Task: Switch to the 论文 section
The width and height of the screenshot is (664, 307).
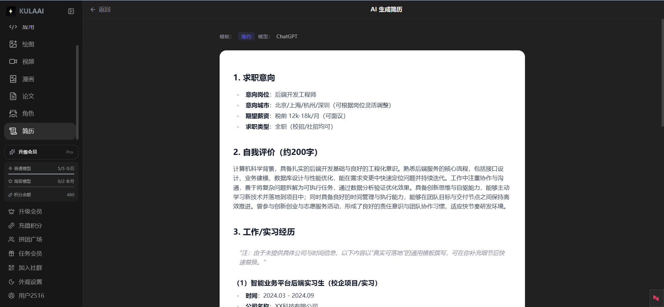Action: pyautogui.click(x=40, y=96)
